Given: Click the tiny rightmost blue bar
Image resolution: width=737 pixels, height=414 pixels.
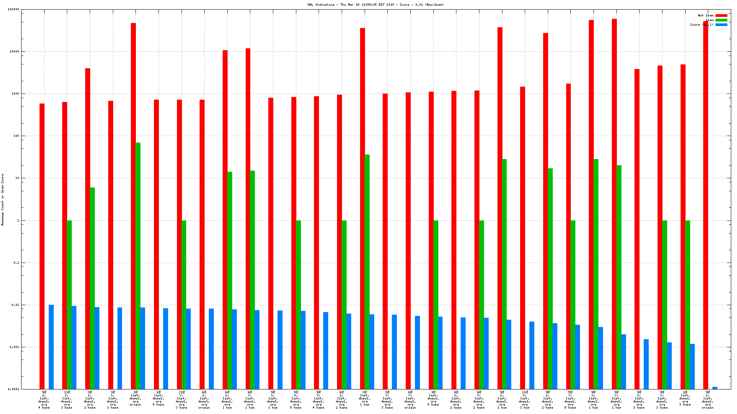Looking at the screenshot, I should 715,388.
